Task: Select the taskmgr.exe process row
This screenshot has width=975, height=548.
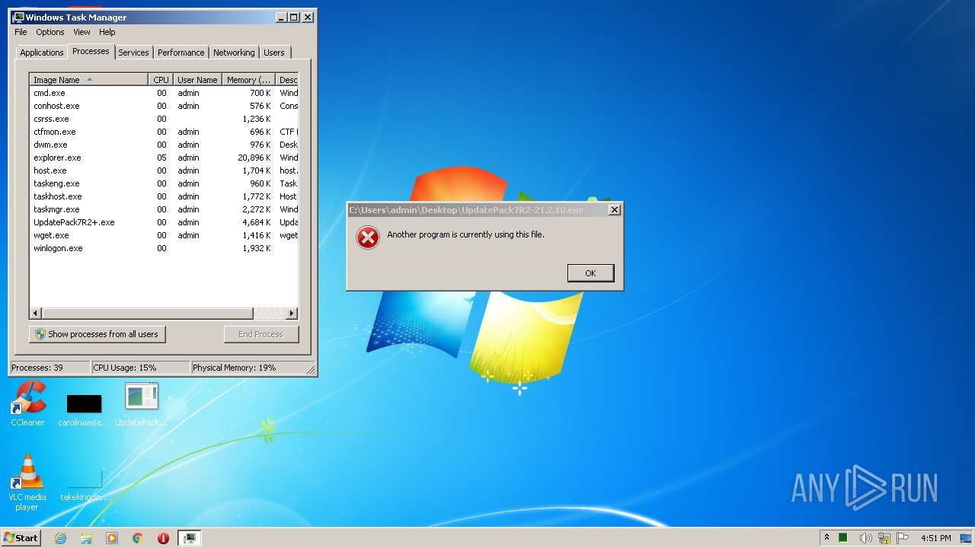Action: pyautogui.click(x=164, y=209)
